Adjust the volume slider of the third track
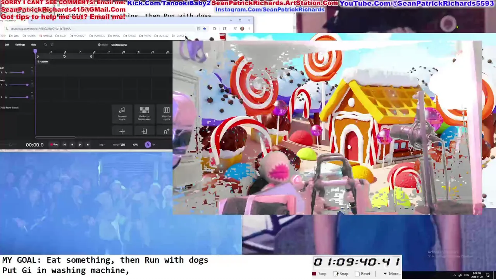 click(19, 97)
